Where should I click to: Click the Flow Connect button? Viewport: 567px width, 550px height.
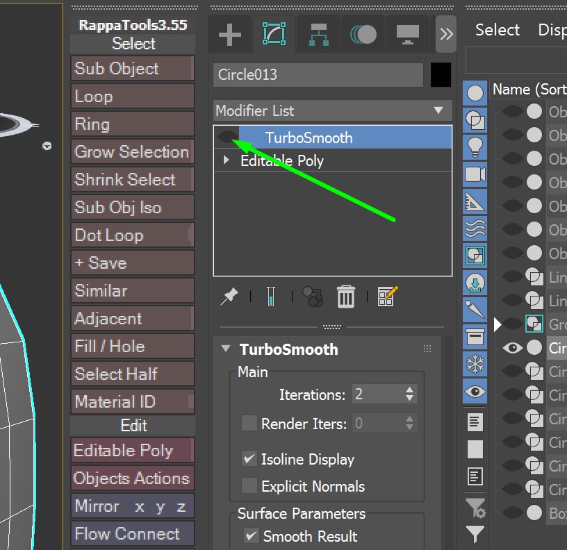tap(132, 534)
